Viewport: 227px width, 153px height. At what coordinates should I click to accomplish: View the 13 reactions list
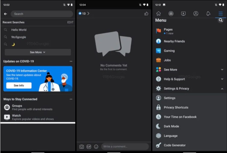pos(84,14)
